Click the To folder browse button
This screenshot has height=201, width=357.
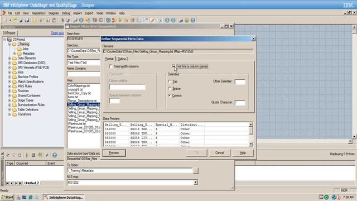[196, 171]
